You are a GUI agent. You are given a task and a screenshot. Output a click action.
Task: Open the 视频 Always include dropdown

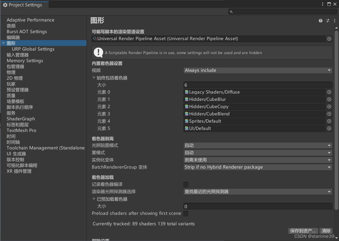point(258,70)
